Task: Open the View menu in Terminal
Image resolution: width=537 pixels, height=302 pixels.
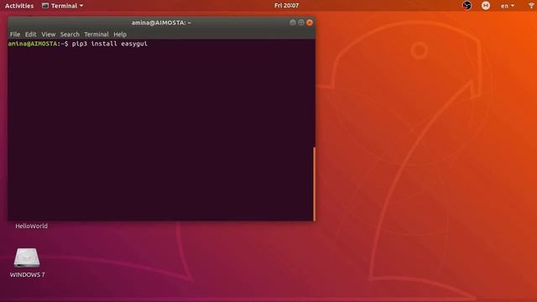Action: (x=49, y=34)
